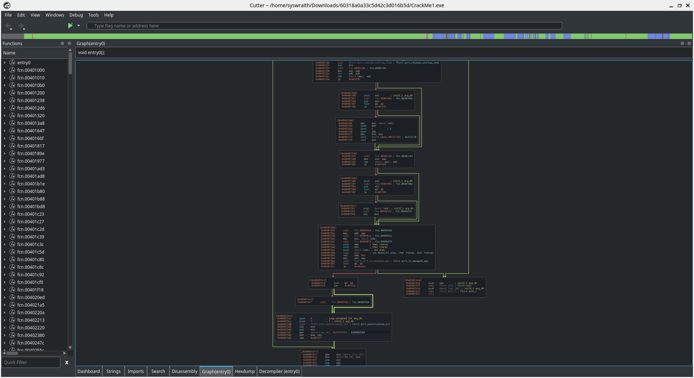Focus the flag name or address input field
Image resolution: width=694 pixels, height=378 pixels.
[324, 26]
